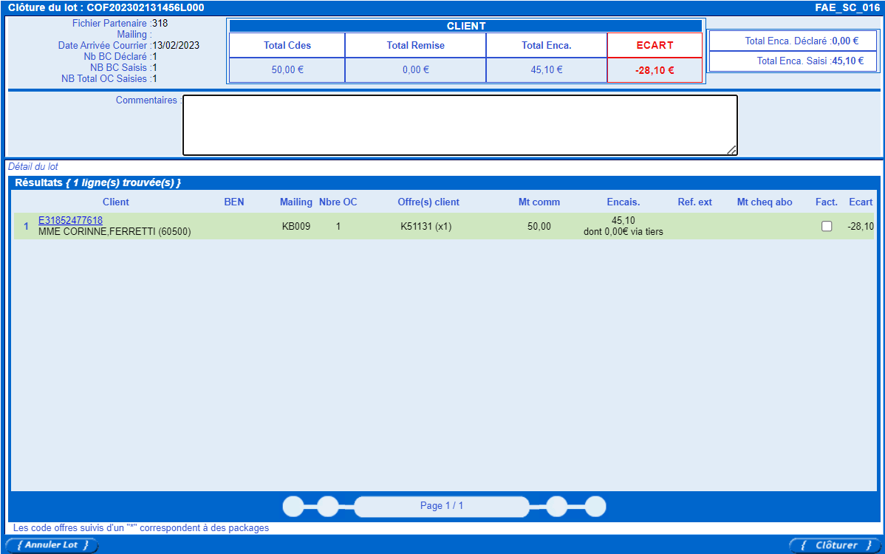Click the Clôturer button
Image resolution: width=885 pixels, height=554 pixels.
(x=835, y=545)
